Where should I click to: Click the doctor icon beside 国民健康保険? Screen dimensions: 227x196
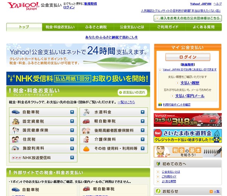[16, 130]
